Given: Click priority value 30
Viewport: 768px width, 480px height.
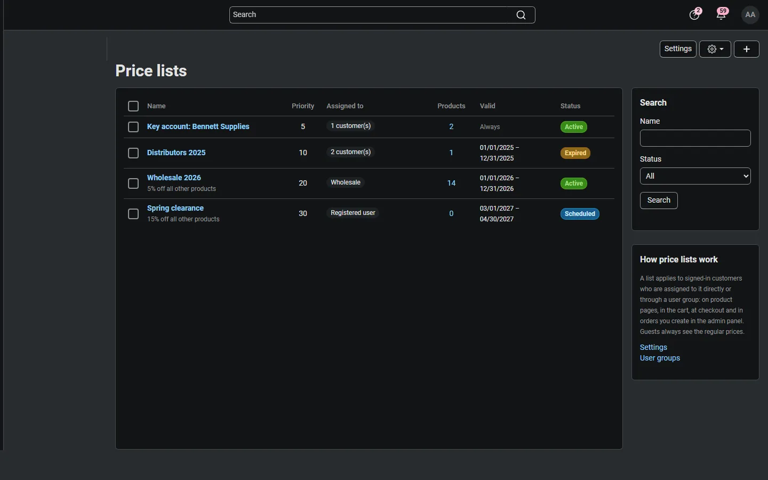Looking at the screenshot, I should (x=303, y=213).
